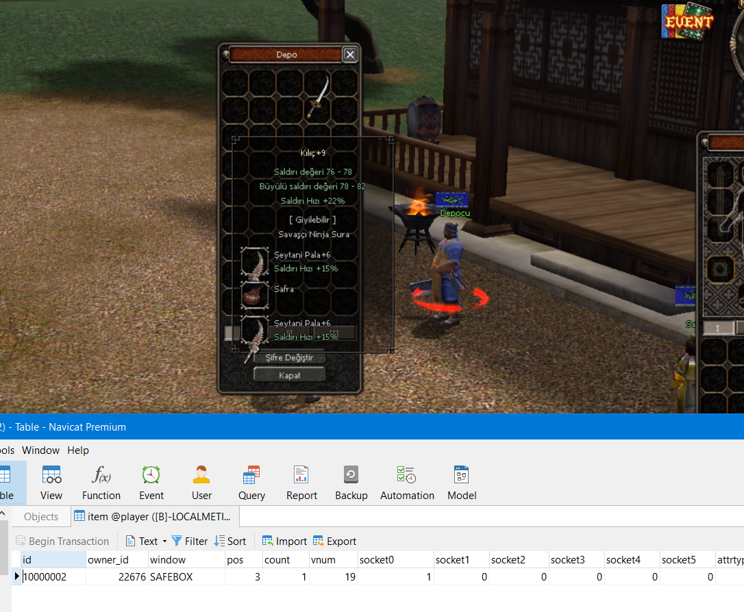The width and height of the screenshot is (744, 612).
Task: Open the Function toolbar icon
Action: 101,483
